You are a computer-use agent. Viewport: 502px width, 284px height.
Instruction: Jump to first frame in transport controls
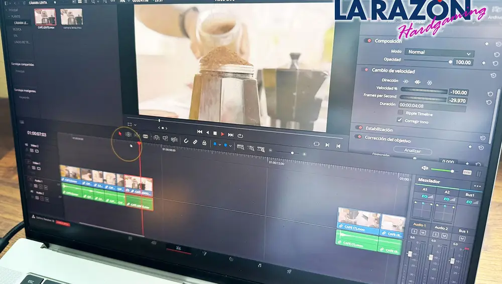[199, 131]
